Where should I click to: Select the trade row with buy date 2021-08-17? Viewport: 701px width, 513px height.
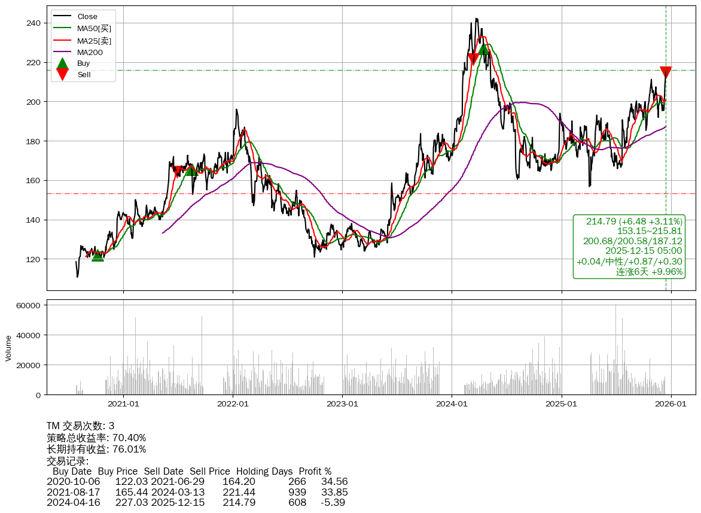[x=197, y=492]
